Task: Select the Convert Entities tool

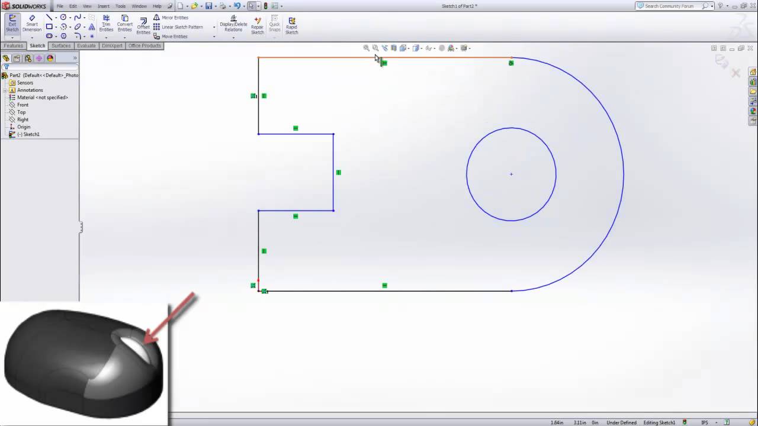Action: click(124, 24)
